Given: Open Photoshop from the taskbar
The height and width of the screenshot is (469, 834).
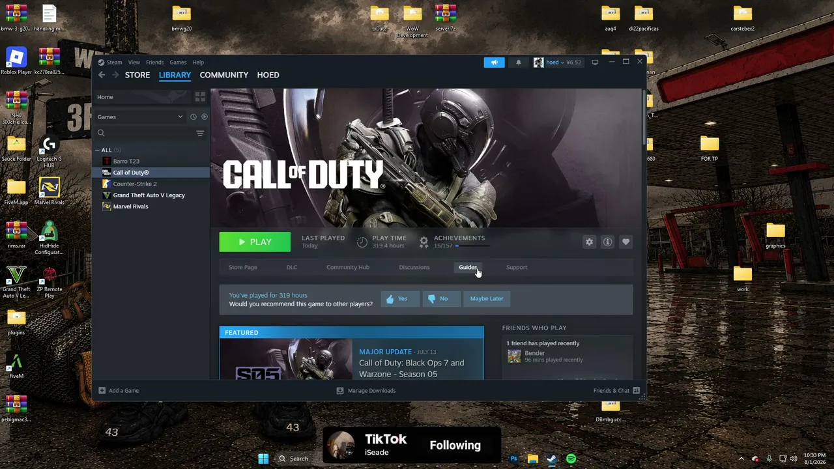Looking at the screenshot, I should tap(513, 459).
